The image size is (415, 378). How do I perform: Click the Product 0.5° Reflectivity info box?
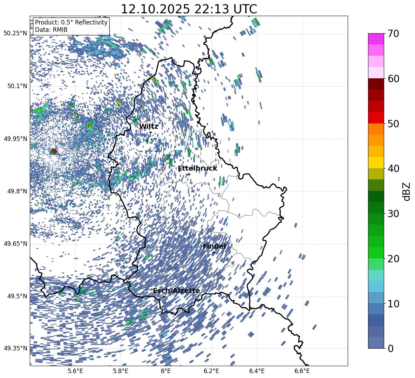71,26
